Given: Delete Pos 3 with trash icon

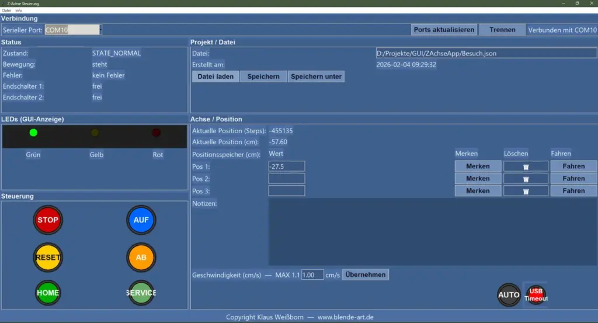Looking at the screenshot, I should [526, 190].
